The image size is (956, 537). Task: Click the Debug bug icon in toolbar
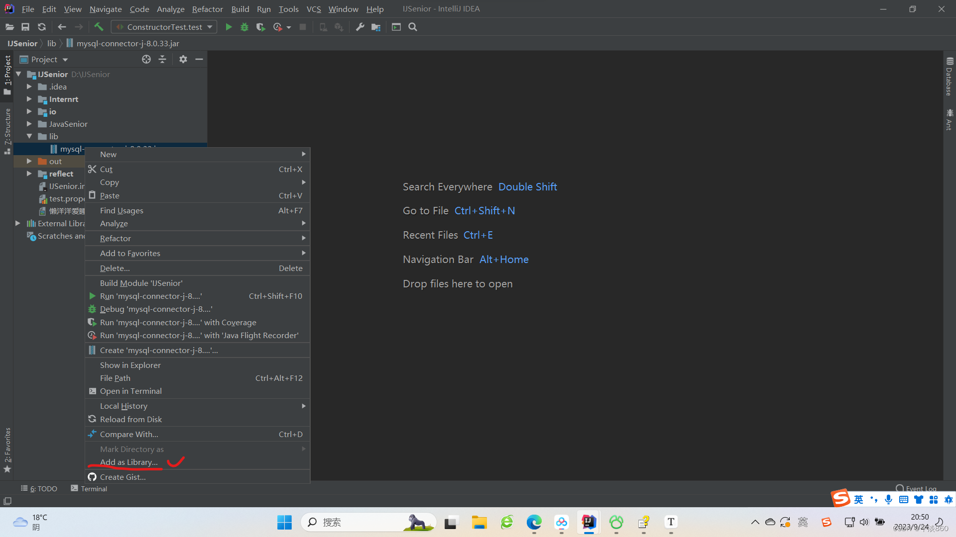(x=244, y=27)
